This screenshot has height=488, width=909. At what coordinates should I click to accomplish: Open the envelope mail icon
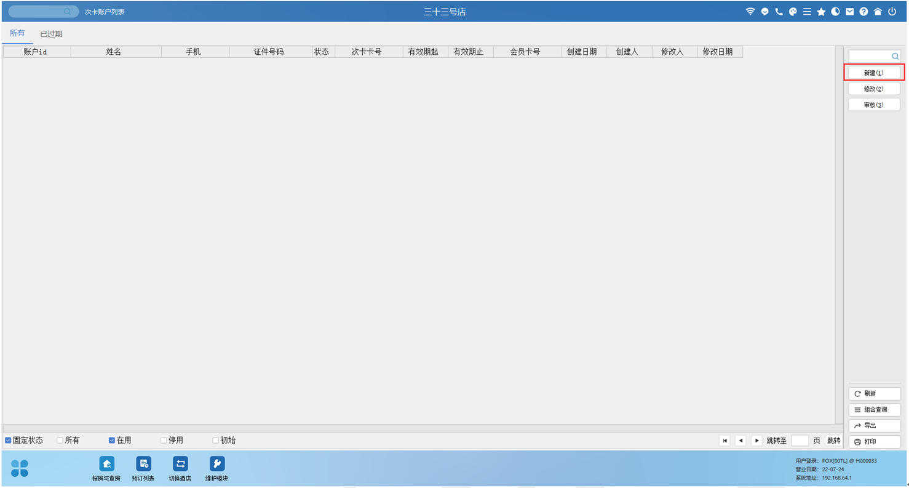tap(849, 12)
